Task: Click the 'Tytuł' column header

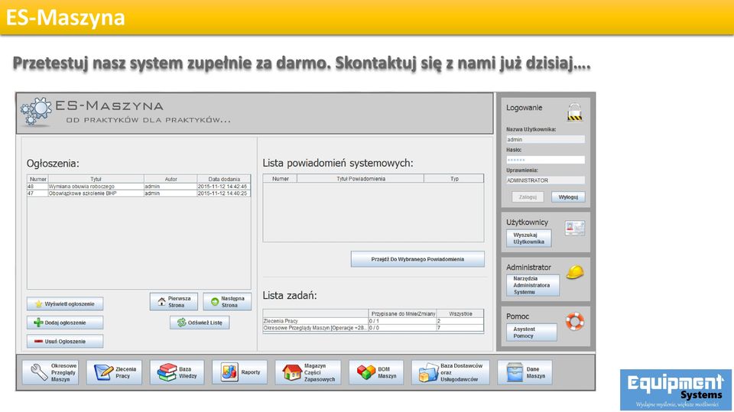Action: (96, 179)
